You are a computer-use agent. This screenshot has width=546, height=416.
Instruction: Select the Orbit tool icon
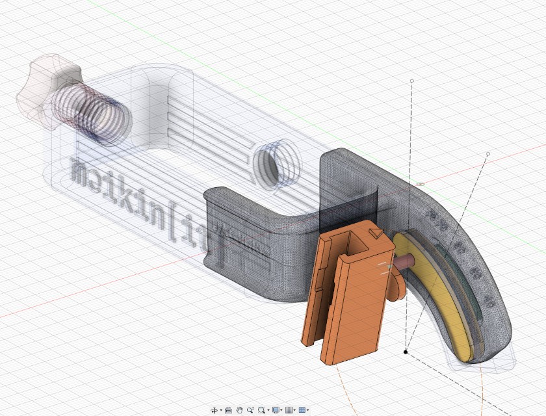click(214, 410)
